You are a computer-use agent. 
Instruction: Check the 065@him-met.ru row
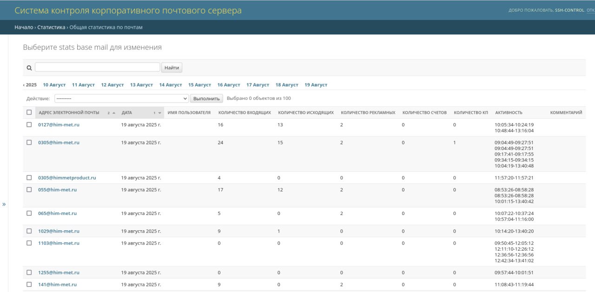coord(29,214)
